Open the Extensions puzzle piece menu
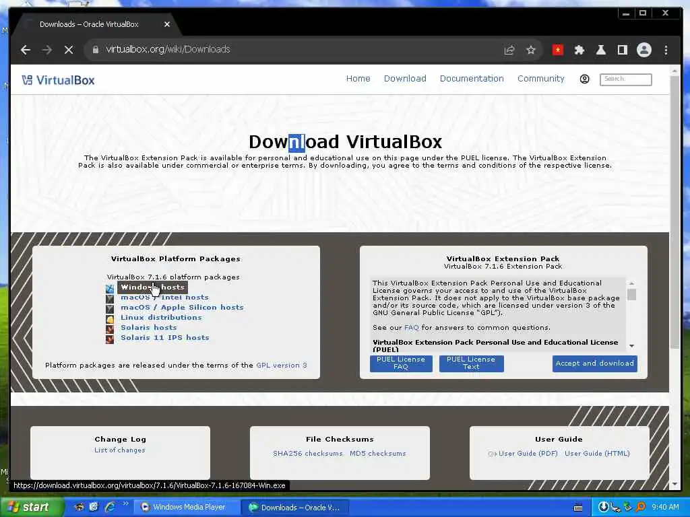Image resolution: width=690 pixels, height=517 pixels. [579, 50]
